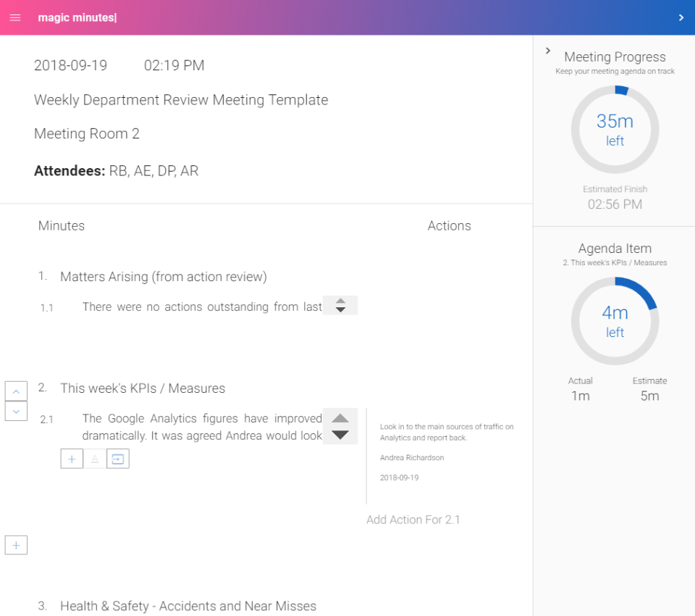Viewport: 695px width, 616px height.
Task: Click the chevron in the top header bar
Action: (681, 17)
